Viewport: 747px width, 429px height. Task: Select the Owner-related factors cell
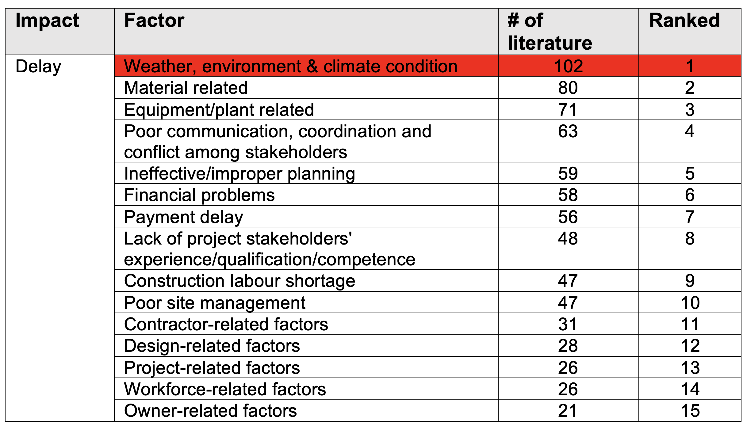pyautogui.click(x=210, y=411)
